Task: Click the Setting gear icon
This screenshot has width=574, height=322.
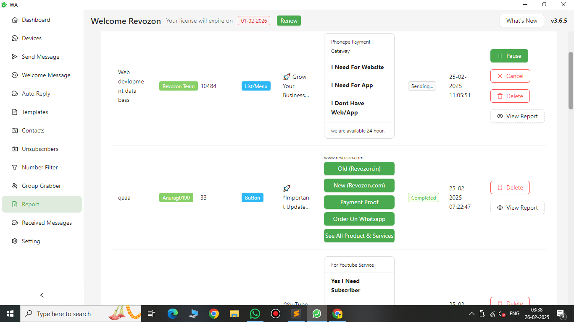Action: tap(15, 241)
